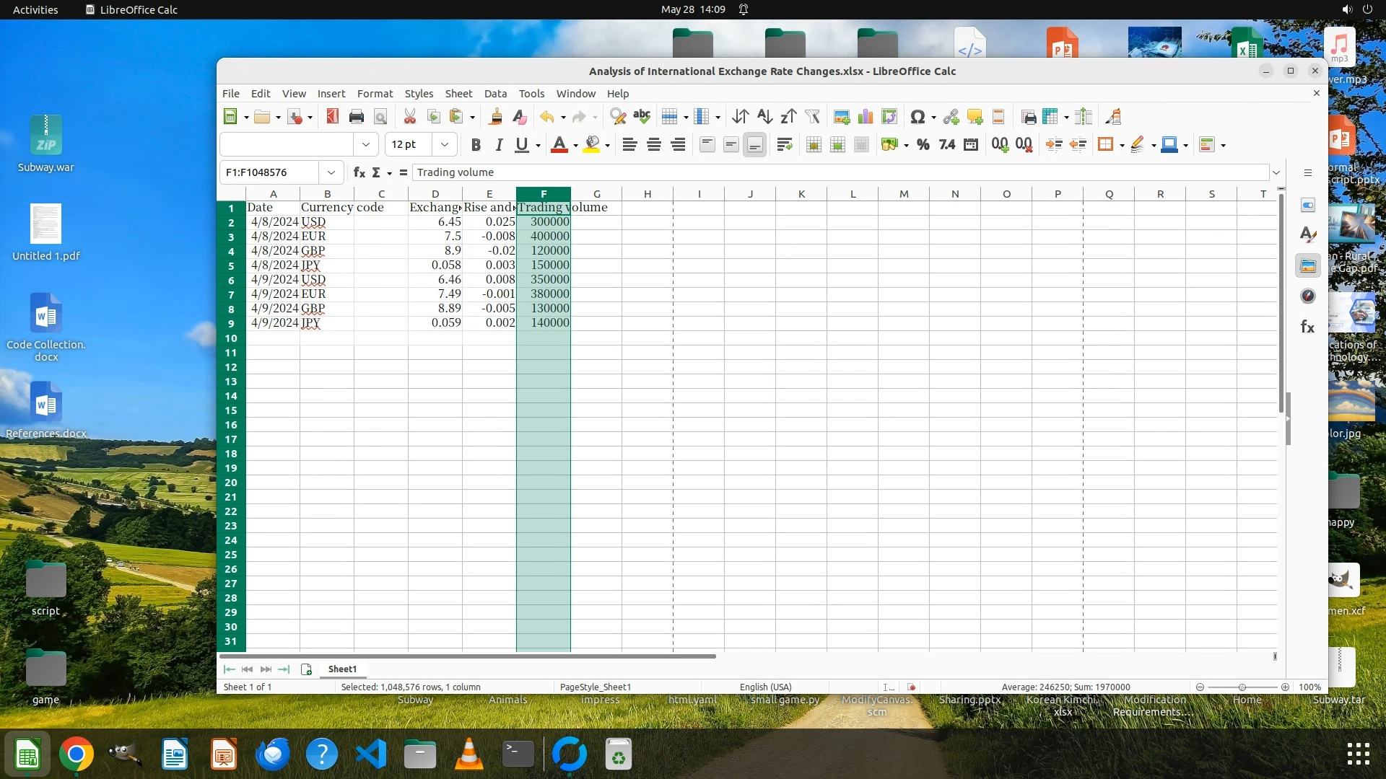The height and width of the screenshot is (779, 1386).
Task: Insert Special Character omega icon
Action: coord(917,117)
